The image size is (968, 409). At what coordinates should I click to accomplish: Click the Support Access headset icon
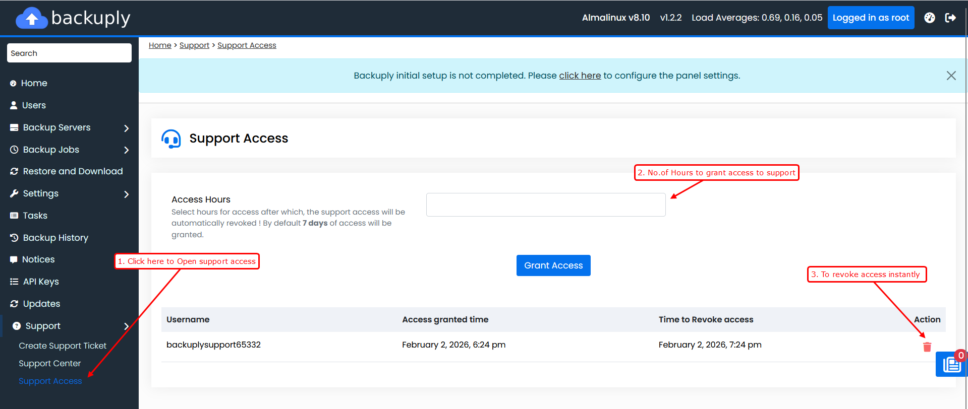pos(171,139)
